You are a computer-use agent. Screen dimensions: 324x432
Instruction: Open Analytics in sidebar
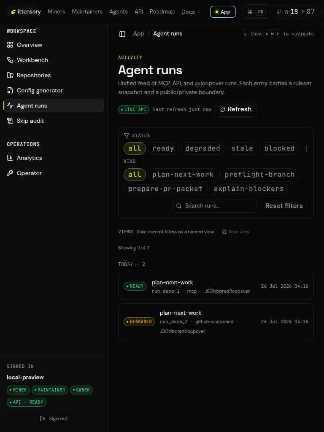coord(54,158)
